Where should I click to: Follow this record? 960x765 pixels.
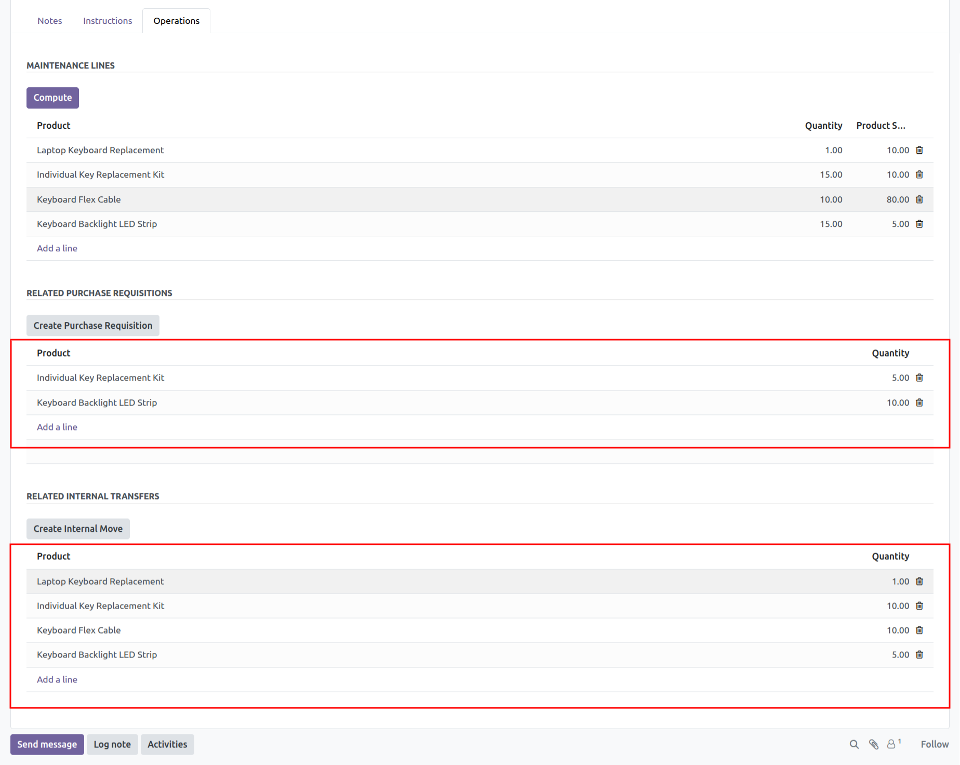tap(935, 744)
